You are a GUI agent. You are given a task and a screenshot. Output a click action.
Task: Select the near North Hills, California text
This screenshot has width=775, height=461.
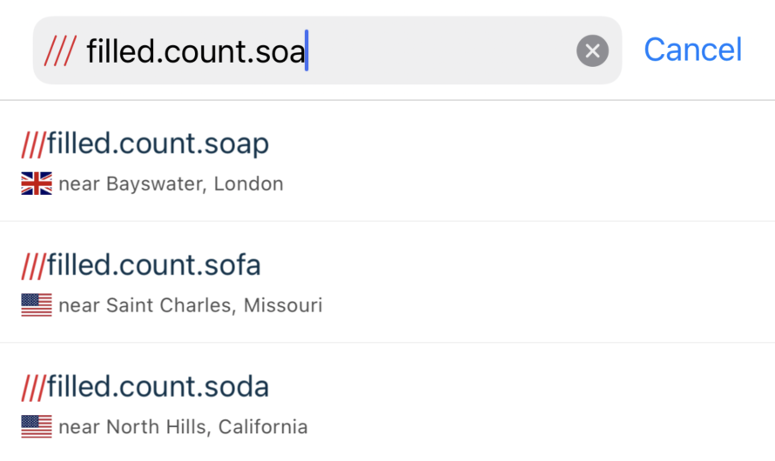pos(183,427)
